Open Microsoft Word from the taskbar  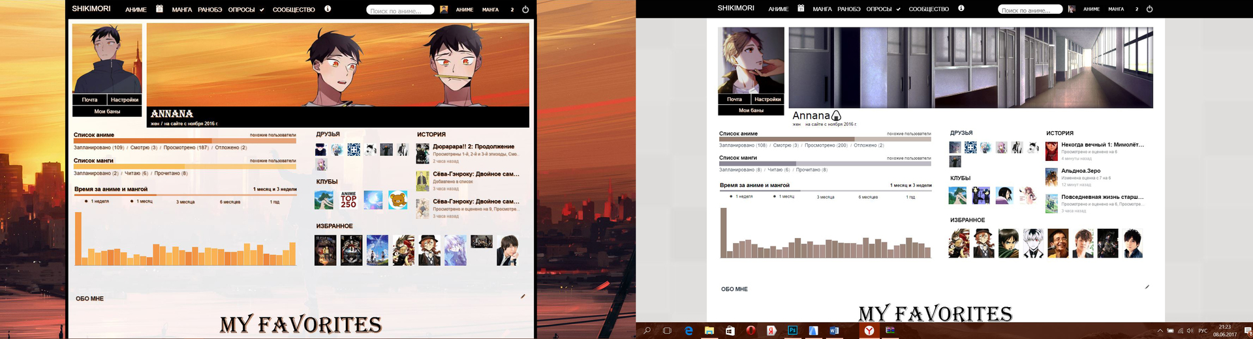[834, 331]
